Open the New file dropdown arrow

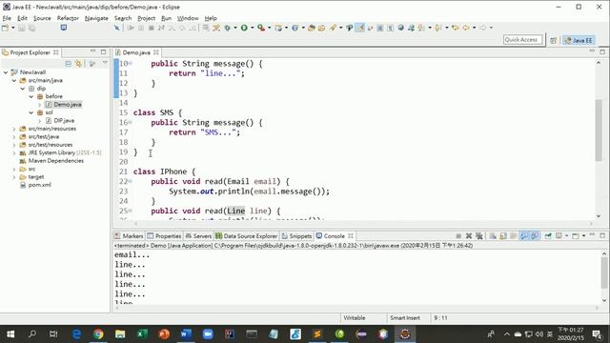point(12,28)
